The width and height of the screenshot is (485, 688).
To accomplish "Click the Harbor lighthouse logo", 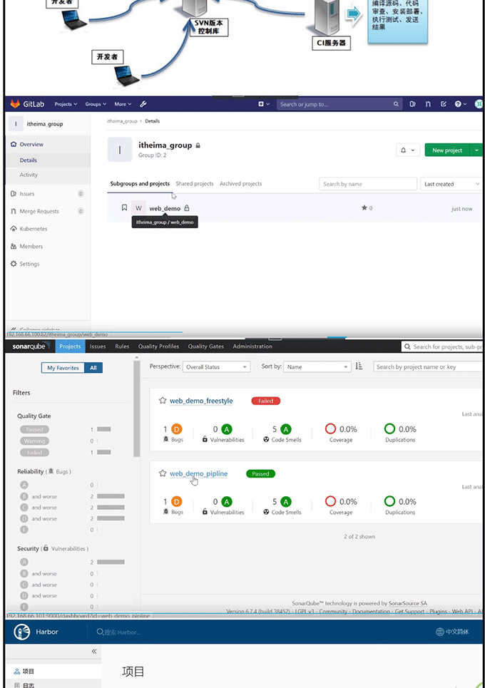I will 22,632.
